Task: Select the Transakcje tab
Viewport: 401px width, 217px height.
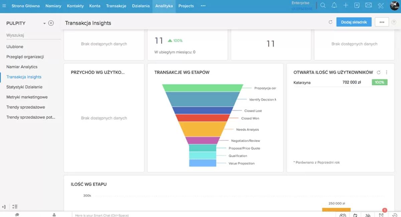Action: (x=116, y=6)
